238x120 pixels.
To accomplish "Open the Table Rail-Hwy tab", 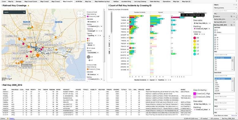I will 154,1.
